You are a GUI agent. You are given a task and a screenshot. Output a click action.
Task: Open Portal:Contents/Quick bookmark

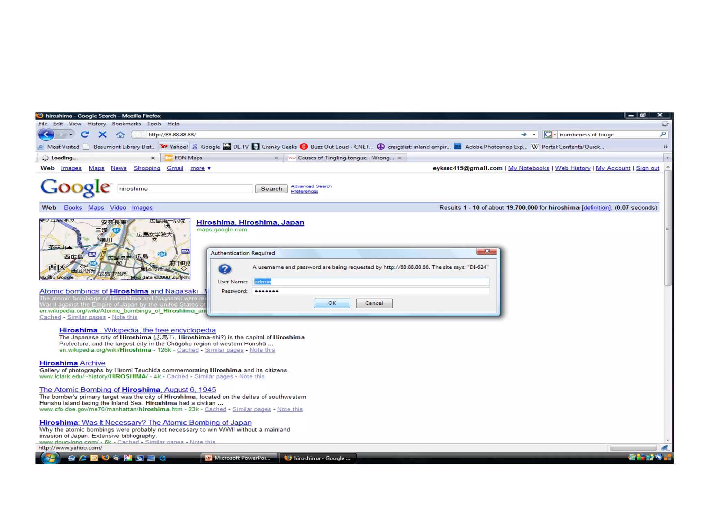pyautogui.click(x=568, y=147)
